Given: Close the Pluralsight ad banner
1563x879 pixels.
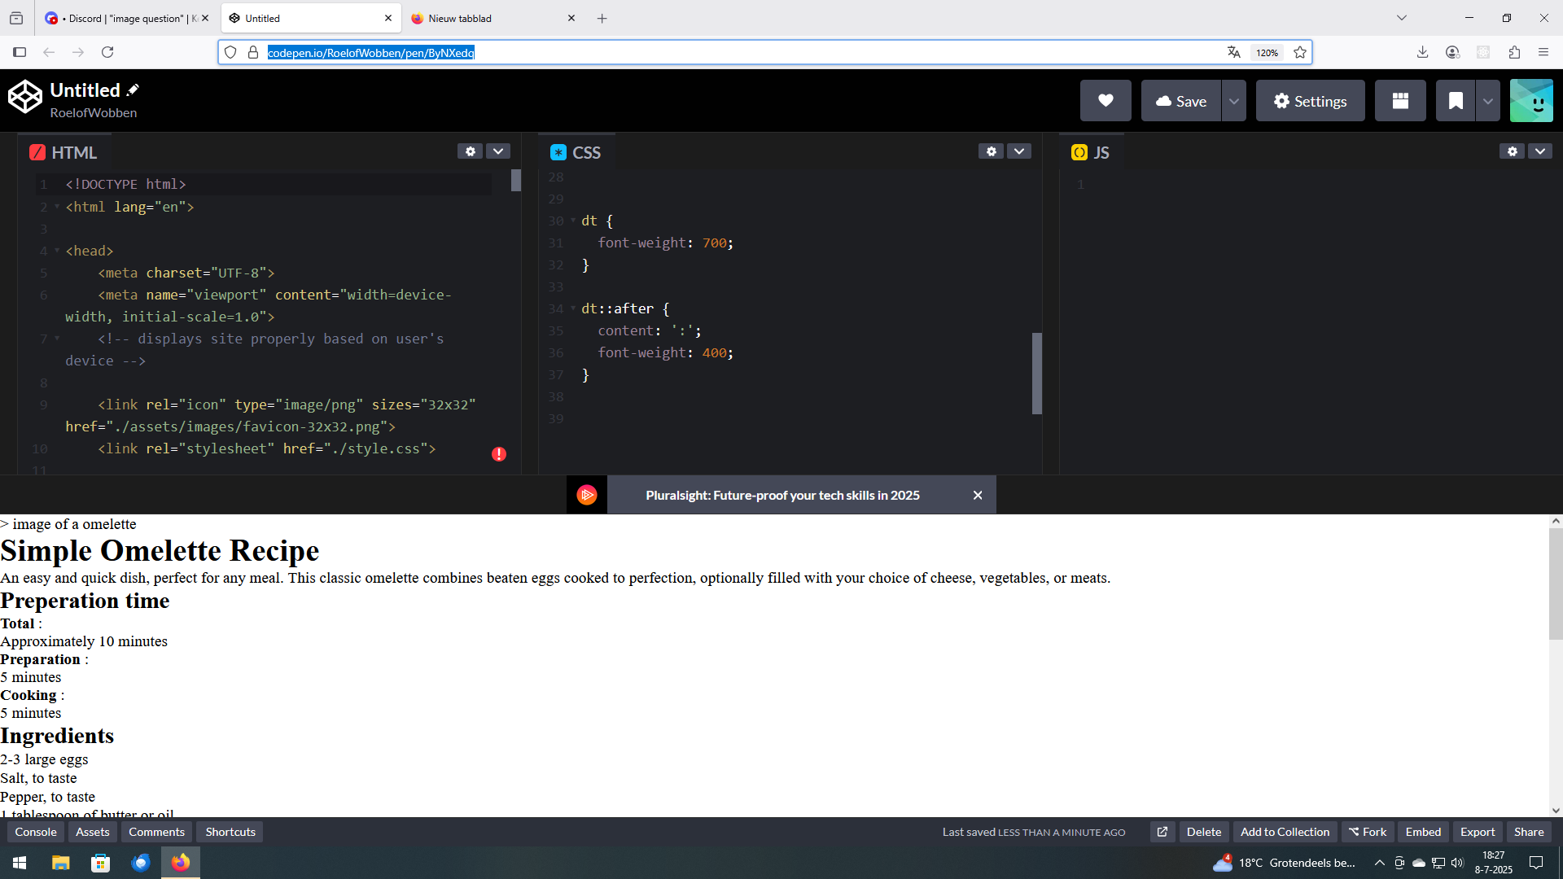Looking at the screenshot, I should pyautogui.click(x=978, y=495).
